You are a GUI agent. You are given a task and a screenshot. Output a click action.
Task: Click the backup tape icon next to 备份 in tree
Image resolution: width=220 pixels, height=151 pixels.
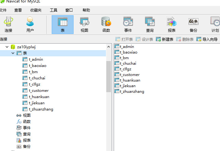pyautogui.click(x=19, y=147)
